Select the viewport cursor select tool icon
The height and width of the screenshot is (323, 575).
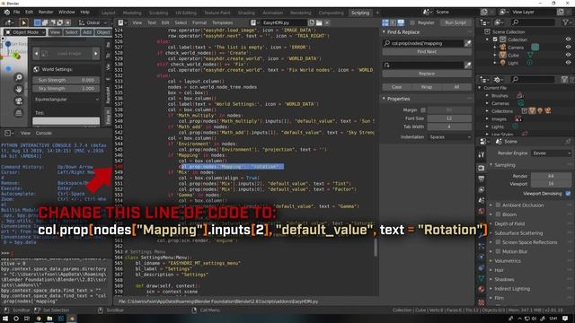click(24, 22)
